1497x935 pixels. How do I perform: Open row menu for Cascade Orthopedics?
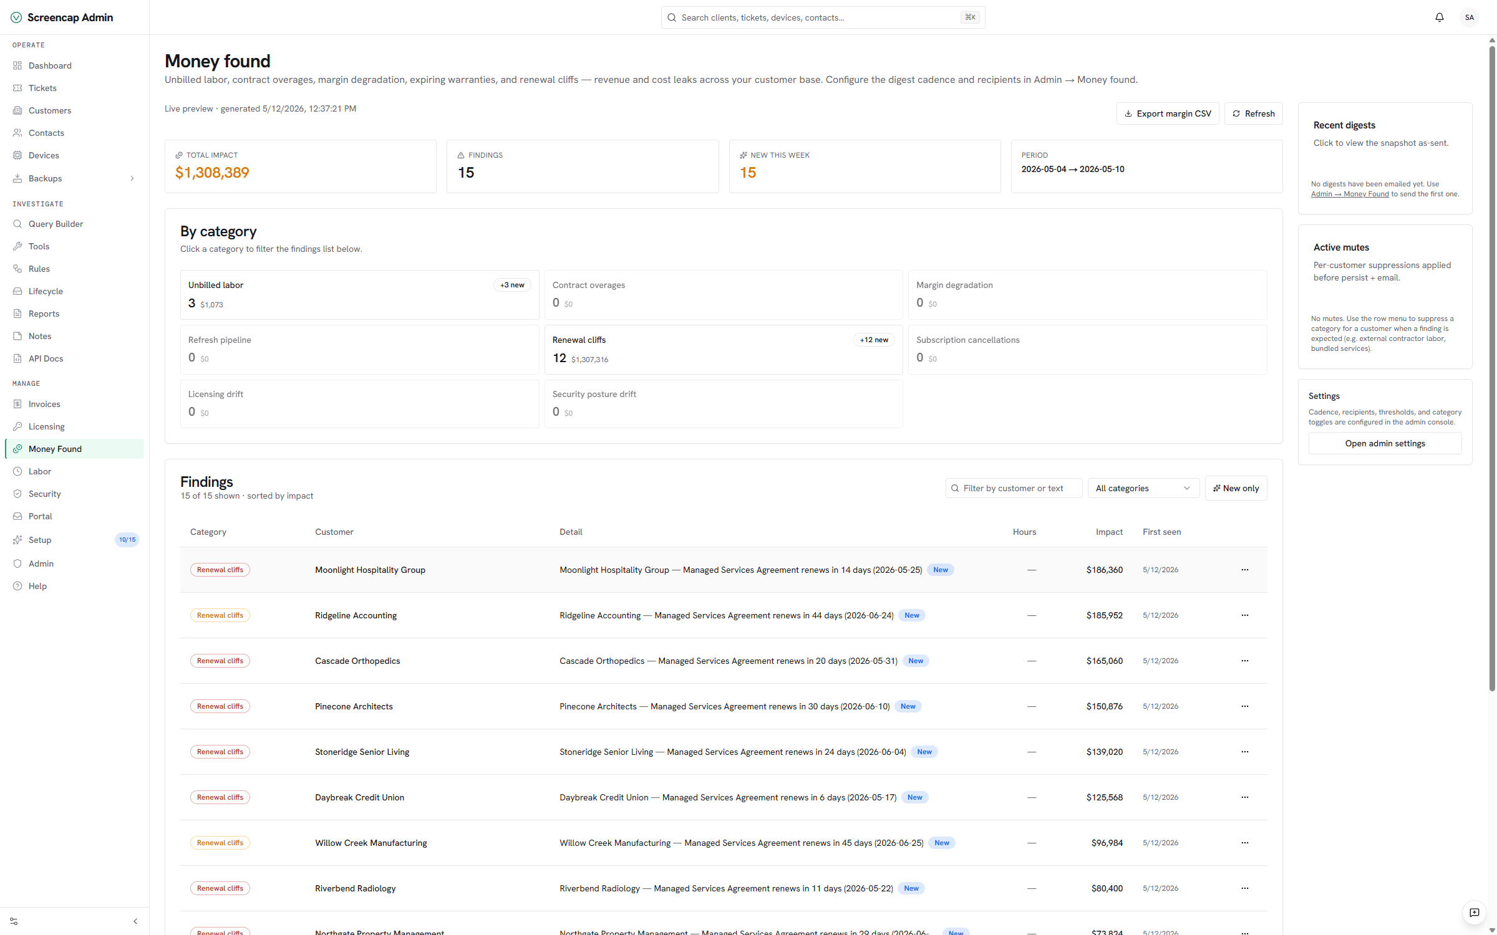click(1244, 661)
